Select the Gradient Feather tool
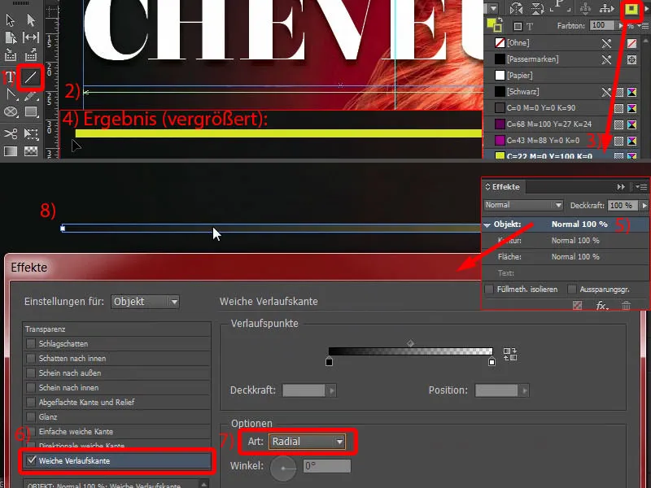Viewport: 651px width, 488px height. click(31, 151)
